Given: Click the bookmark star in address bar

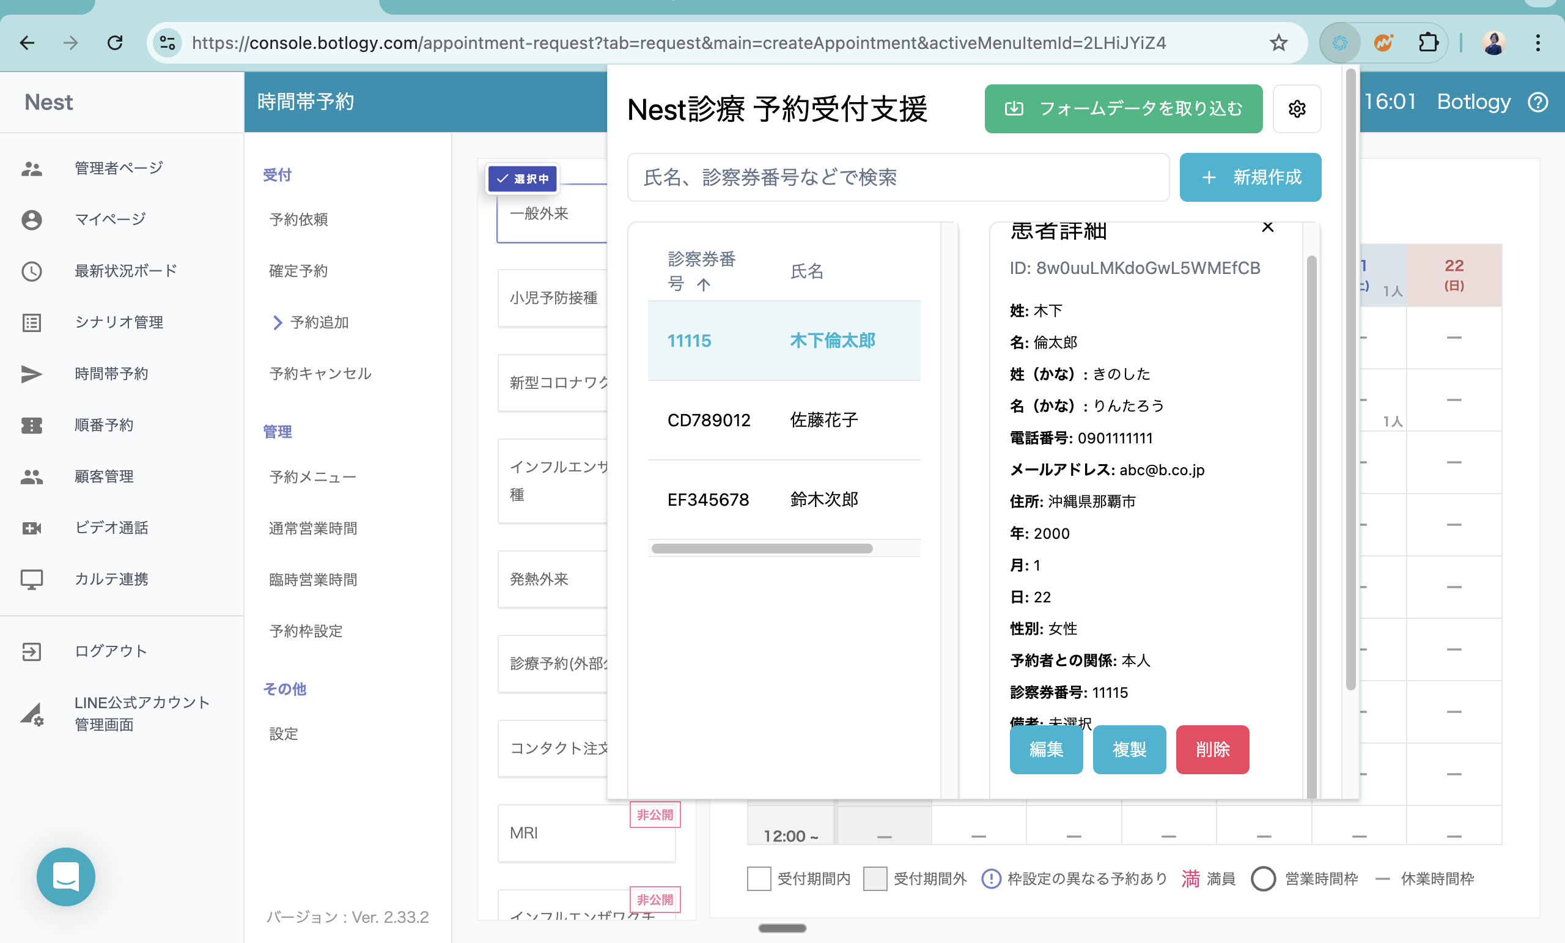Looking at the screenshot, I should tap(1278, 43).
